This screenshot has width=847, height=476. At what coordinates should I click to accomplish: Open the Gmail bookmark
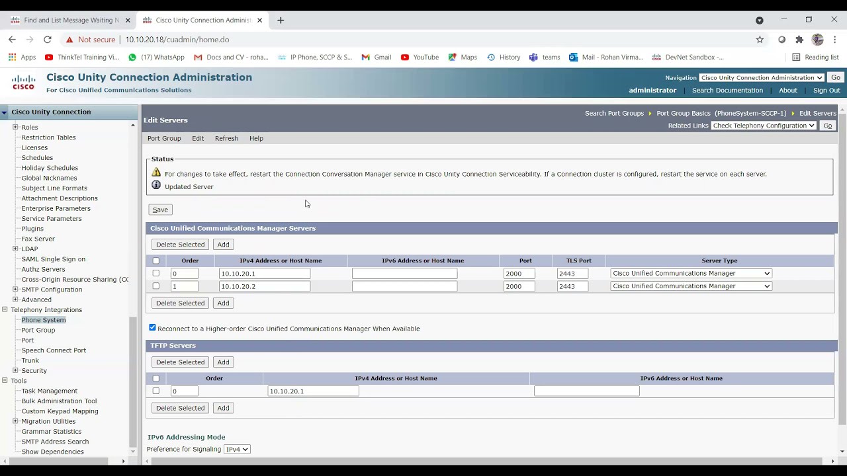click(x=376, y=58)
